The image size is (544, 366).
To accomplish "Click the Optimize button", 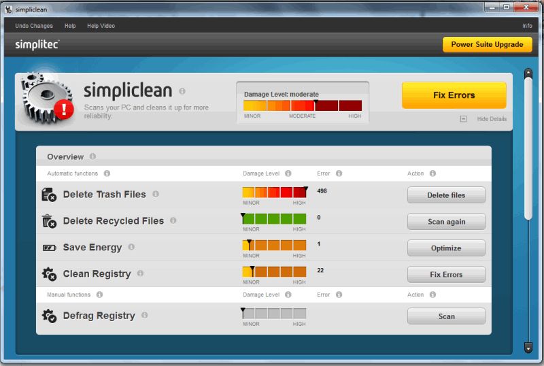I will [x=446, y=248].
